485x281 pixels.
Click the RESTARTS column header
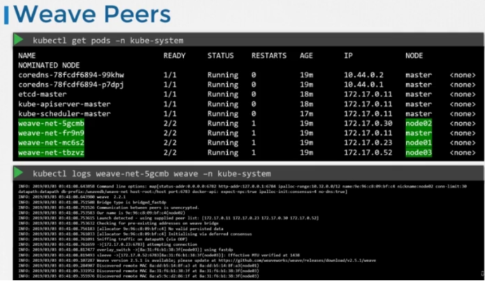point(269,56)
